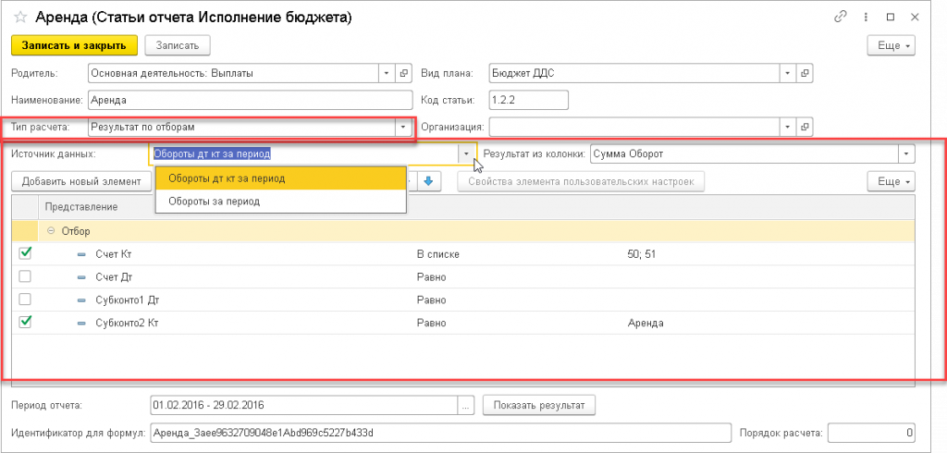The width and height of the screenshot is (947, 453).
Task: Choose 'Обороты дт кт за период' option
Action: [227, 178]
